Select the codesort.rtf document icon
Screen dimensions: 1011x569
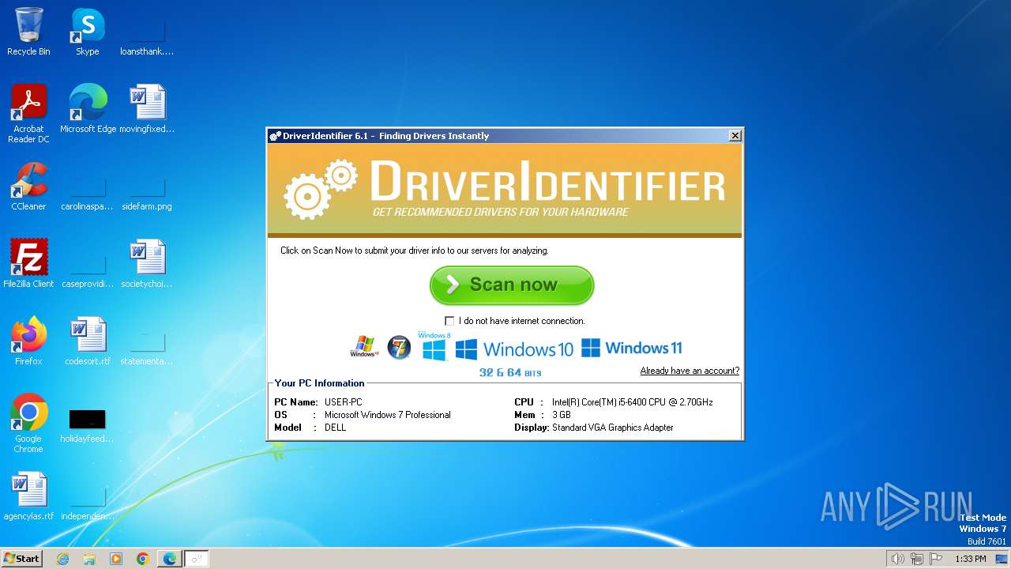click(x=88, y=341)
